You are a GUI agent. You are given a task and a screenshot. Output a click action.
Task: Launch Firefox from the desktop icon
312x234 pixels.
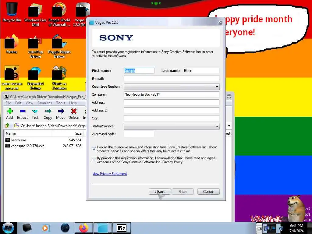click(x=12, y=44)
